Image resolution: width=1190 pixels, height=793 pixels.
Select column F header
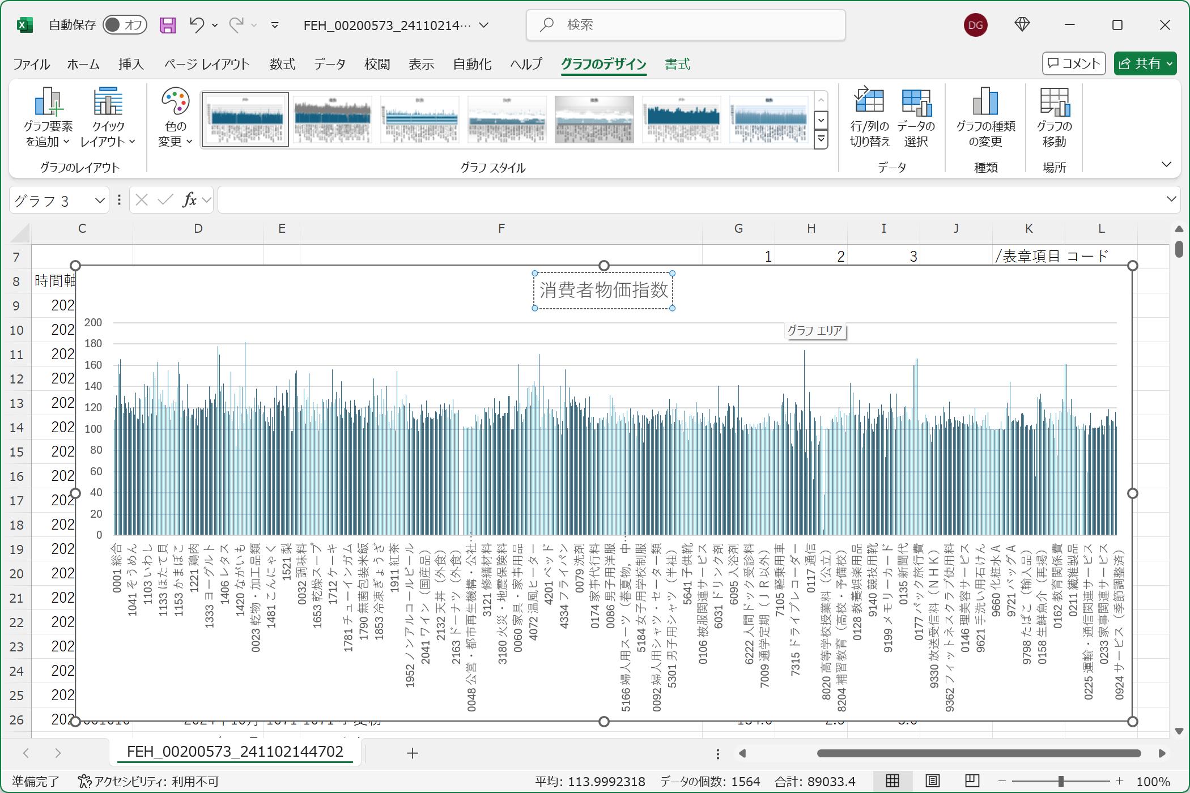click(501, 229)
